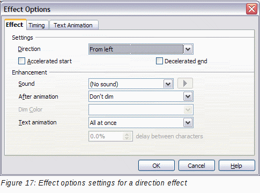Open the After animation dropdown

click(188, 96)
